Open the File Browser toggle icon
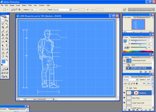The image size is (156, 112). click(125, 10)
